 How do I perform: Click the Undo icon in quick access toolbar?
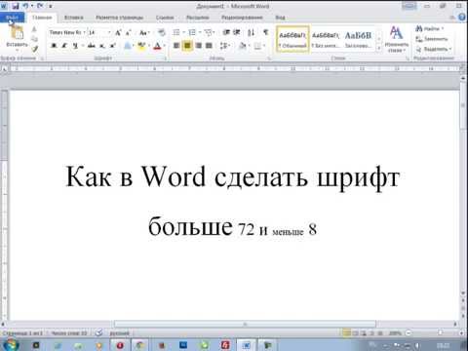[x=25, y=6]
